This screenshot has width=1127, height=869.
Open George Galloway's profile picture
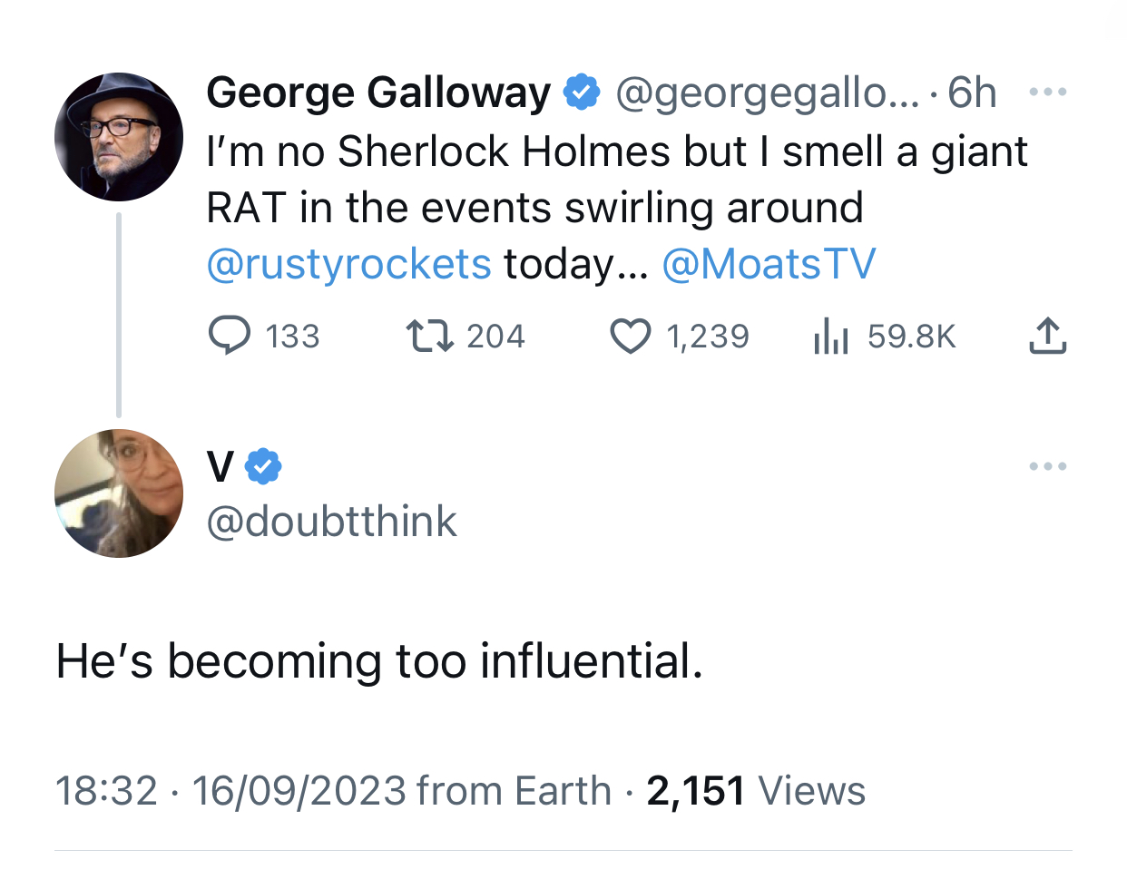[119, 137]
